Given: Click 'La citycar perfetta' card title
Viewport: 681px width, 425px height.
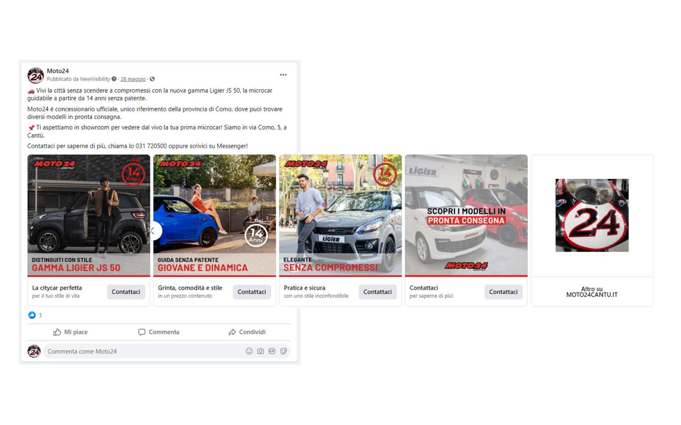Looking at the screenshot, I should point(57,288).
